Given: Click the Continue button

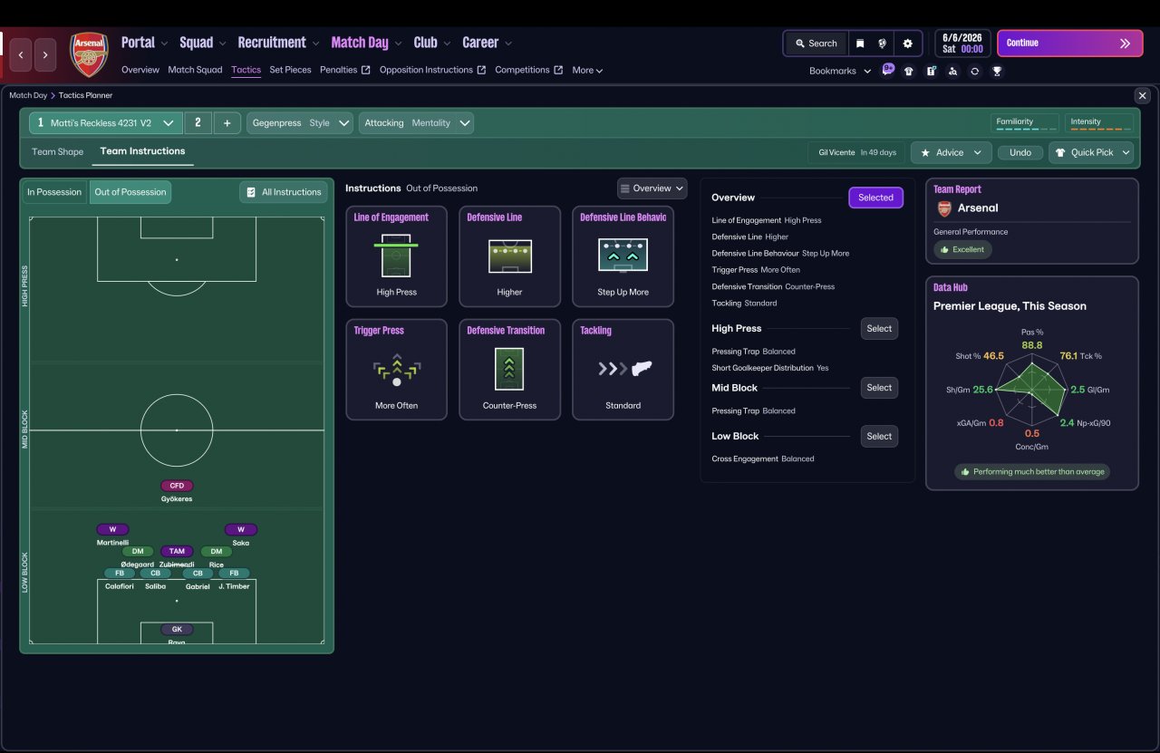Looking at the screenshot, I should click(x=1069, y=43).
